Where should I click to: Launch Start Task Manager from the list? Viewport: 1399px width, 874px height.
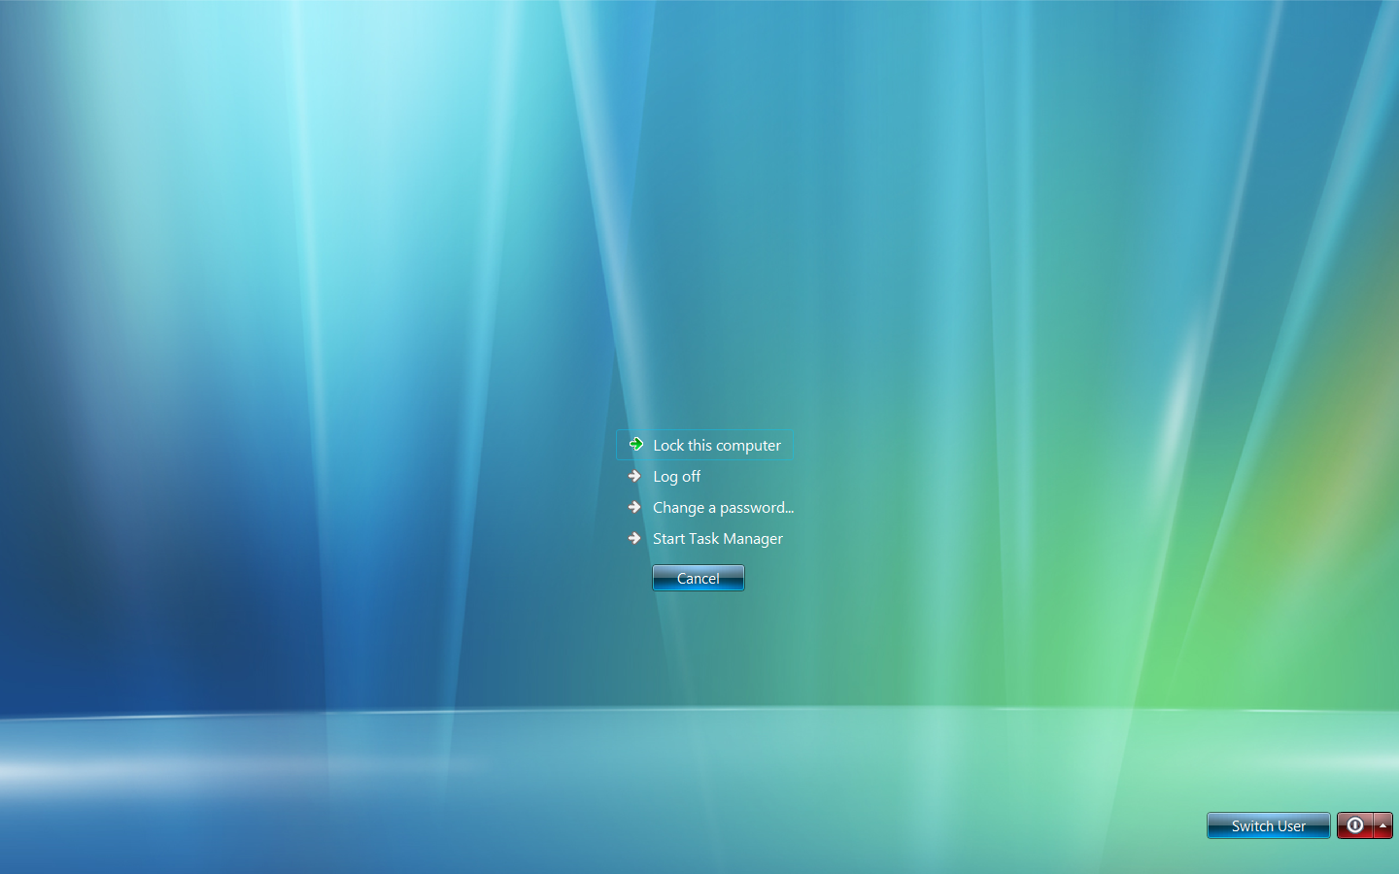[717, 538]
